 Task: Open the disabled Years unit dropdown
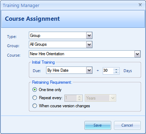click(x=113, y=98)
